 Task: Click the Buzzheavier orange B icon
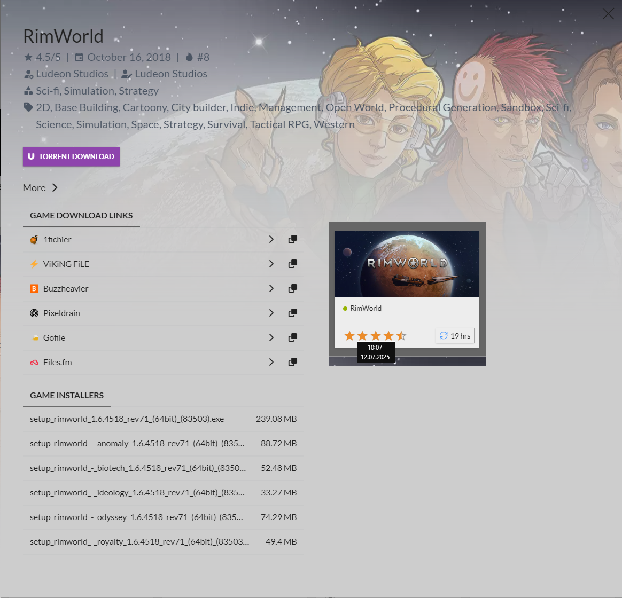34,288
